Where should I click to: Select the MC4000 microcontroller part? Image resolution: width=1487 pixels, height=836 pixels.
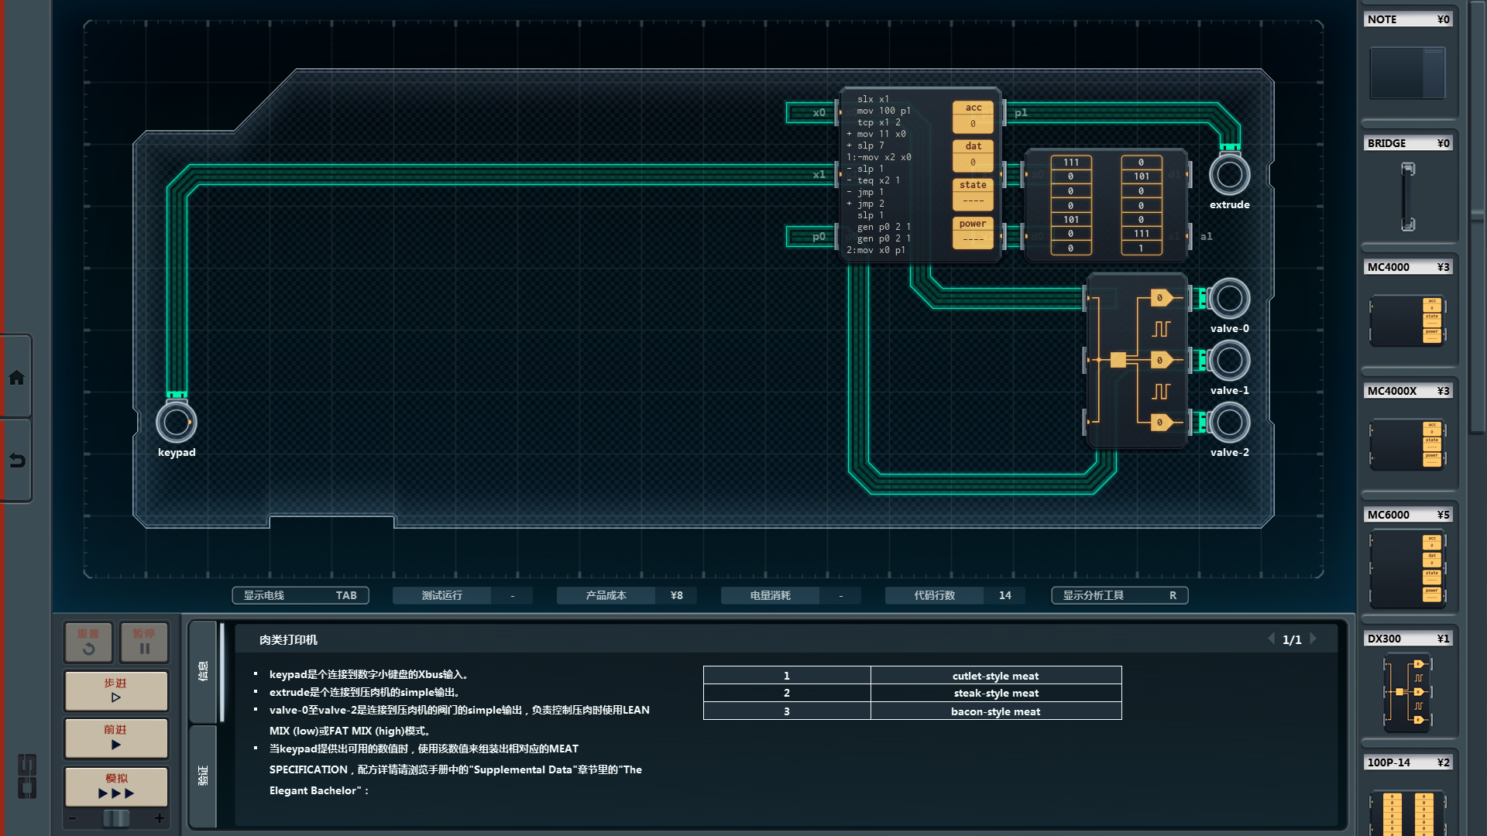[1407, 320]
